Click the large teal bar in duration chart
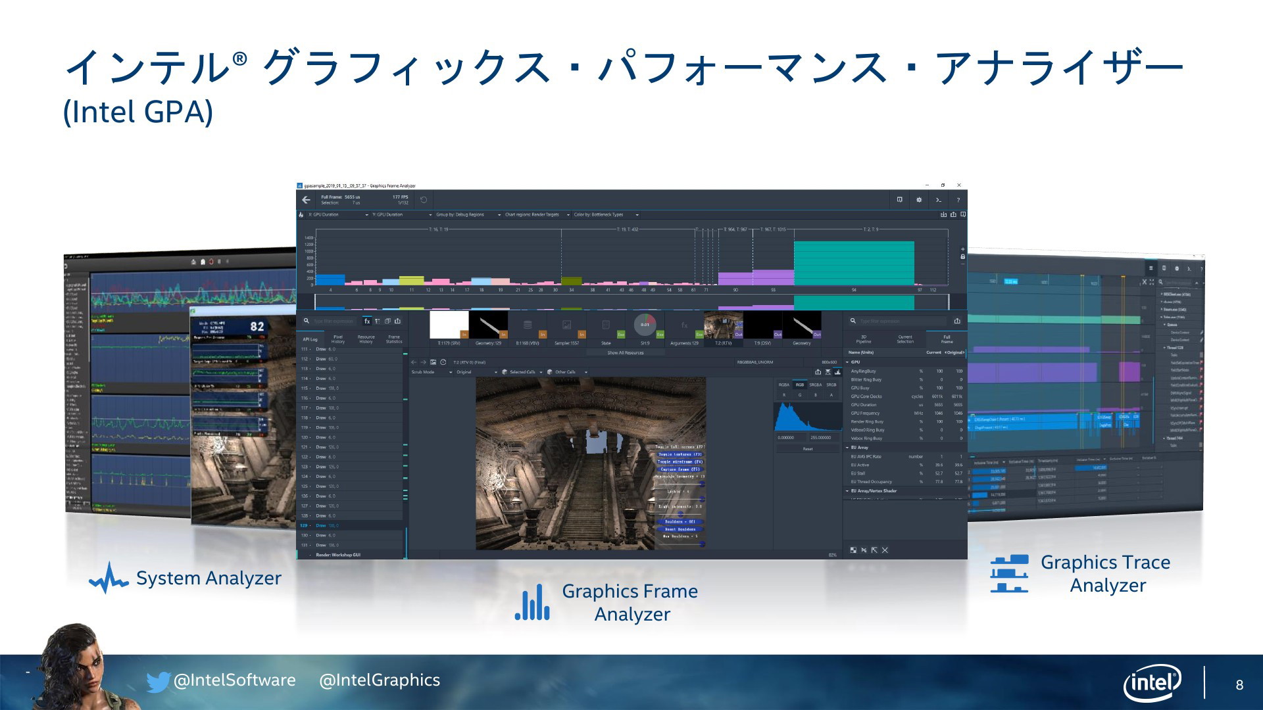This screenshot has height=710, width=1263. tap(854, 263)
